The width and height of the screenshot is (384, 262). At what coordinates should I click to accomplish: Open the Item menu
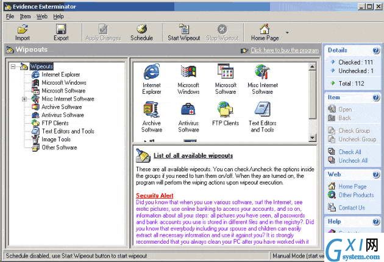(25, 16)
